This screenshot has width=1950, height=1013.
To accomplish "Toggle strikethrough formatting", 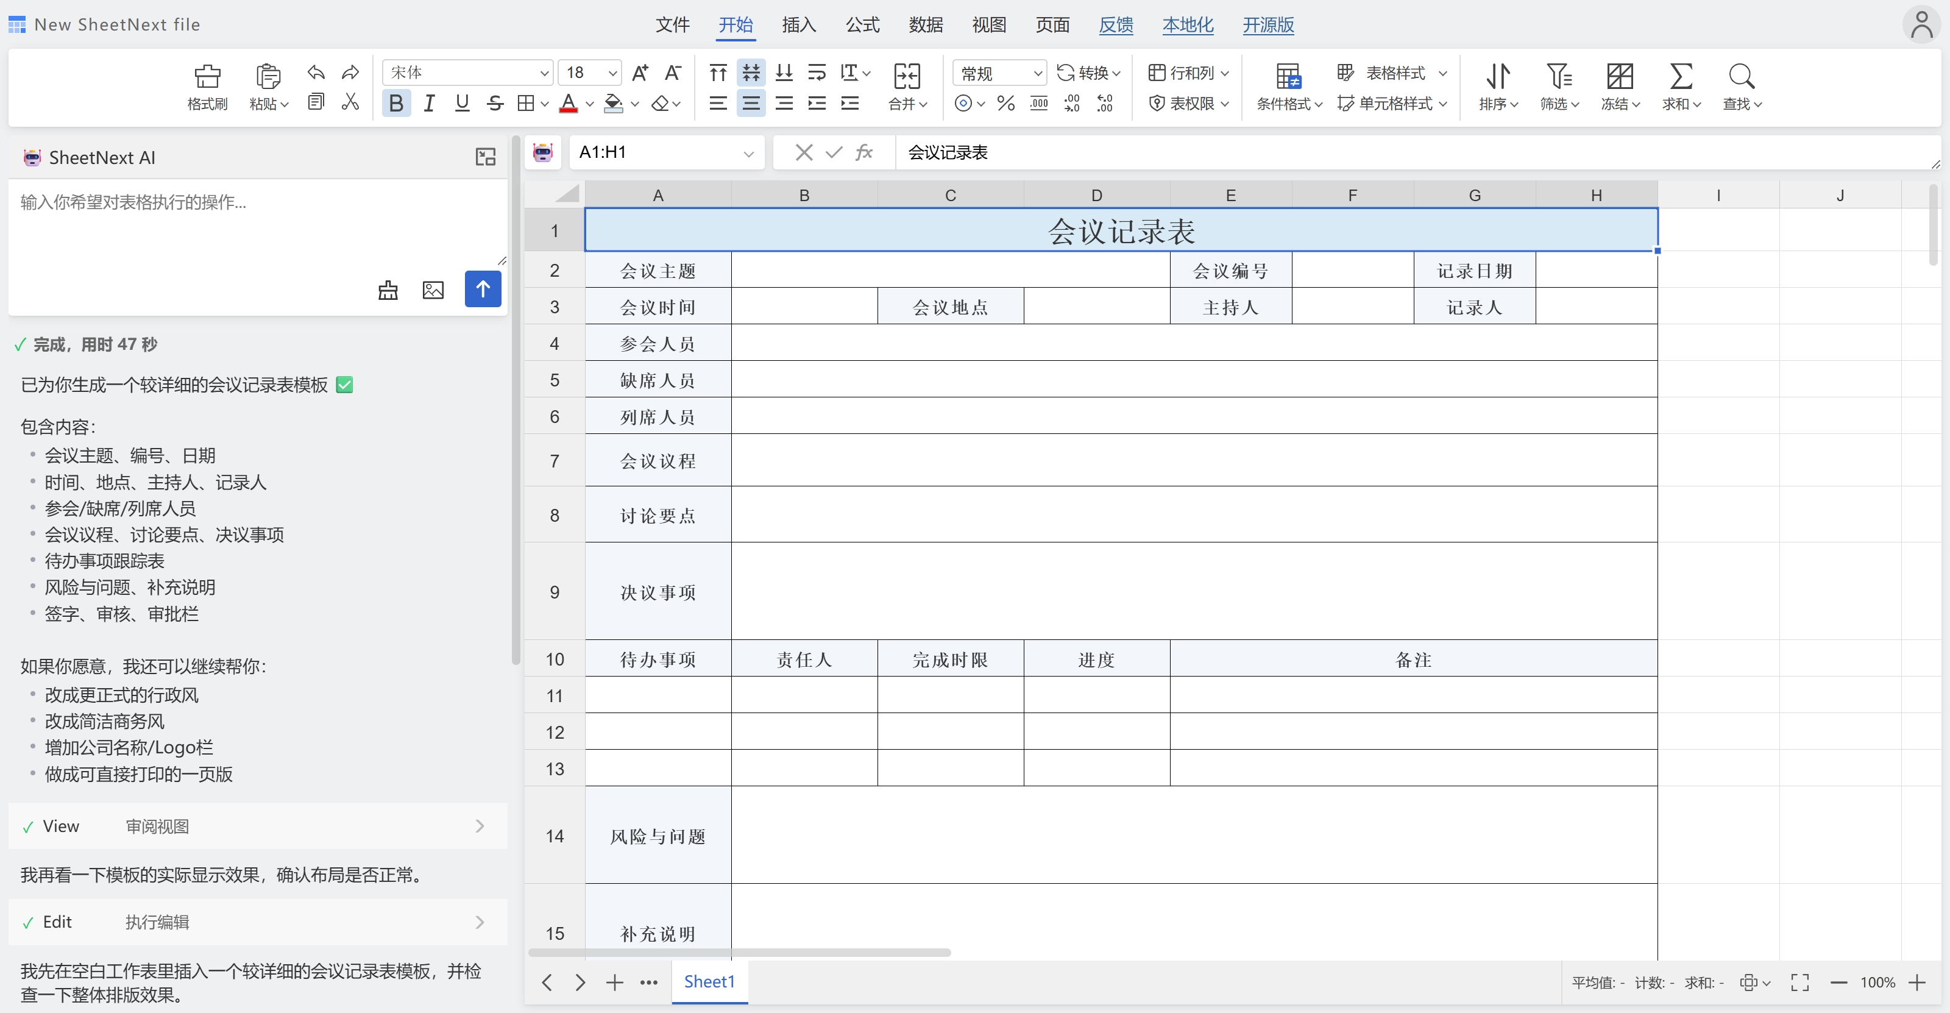I will point(495,103).
